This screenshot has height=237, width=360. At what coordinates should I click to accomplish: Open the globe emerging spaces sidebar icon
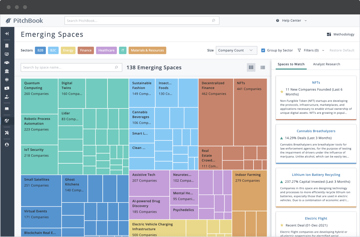(x=7, y=121)
